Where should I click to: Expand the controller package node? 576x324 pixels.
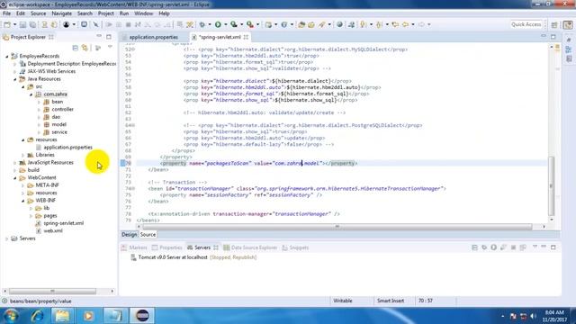39,110
